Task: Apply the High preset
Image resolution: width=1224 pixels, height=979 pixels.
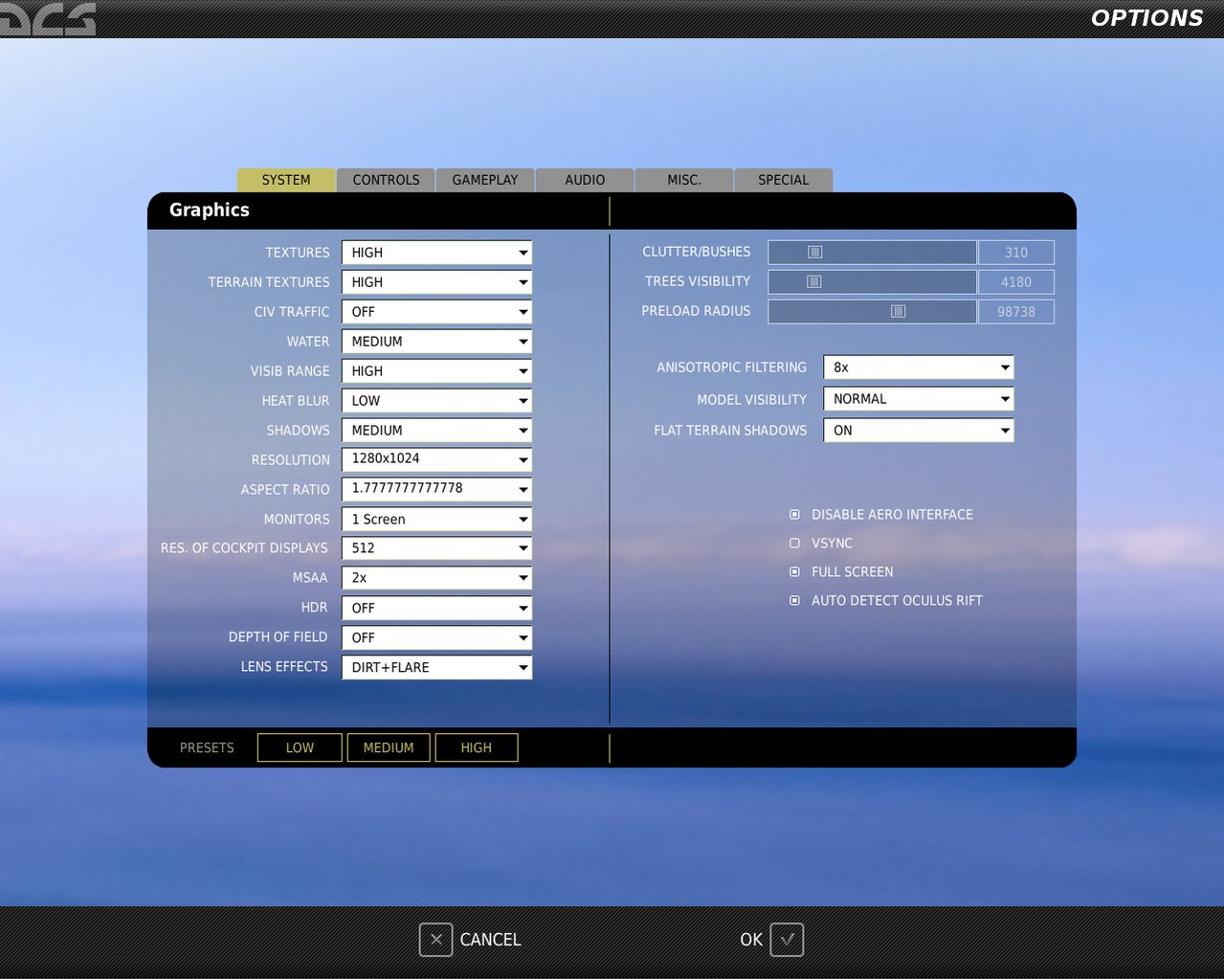Action: [477, 747]
